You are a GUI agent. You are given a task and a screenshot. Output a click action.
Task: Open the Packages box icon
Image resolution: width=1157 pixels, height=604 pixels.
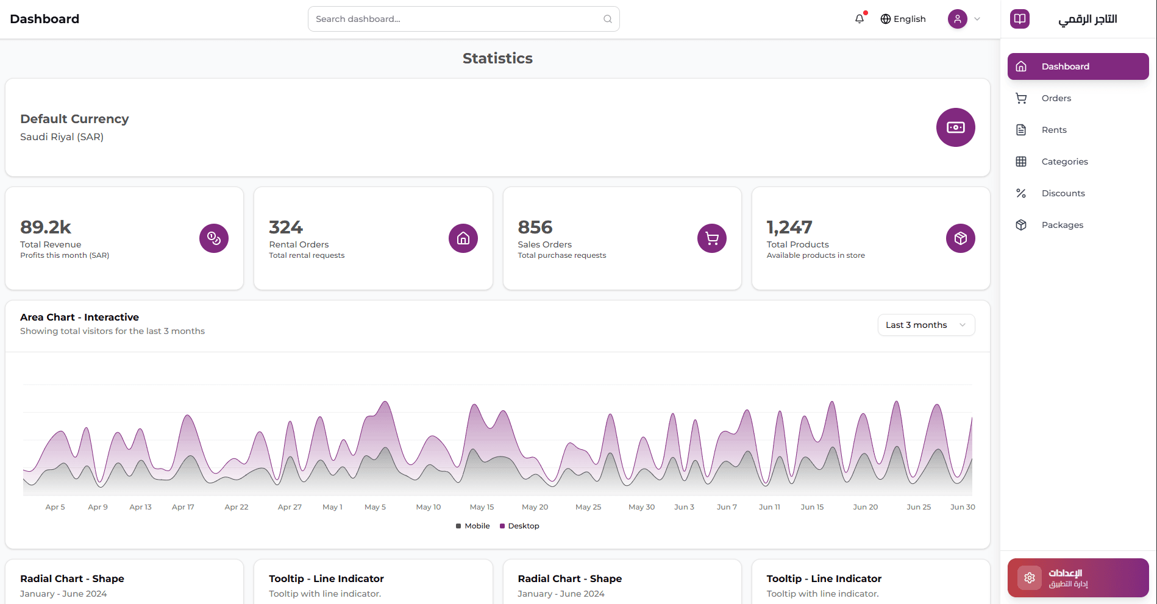(x=1022, y=224)
